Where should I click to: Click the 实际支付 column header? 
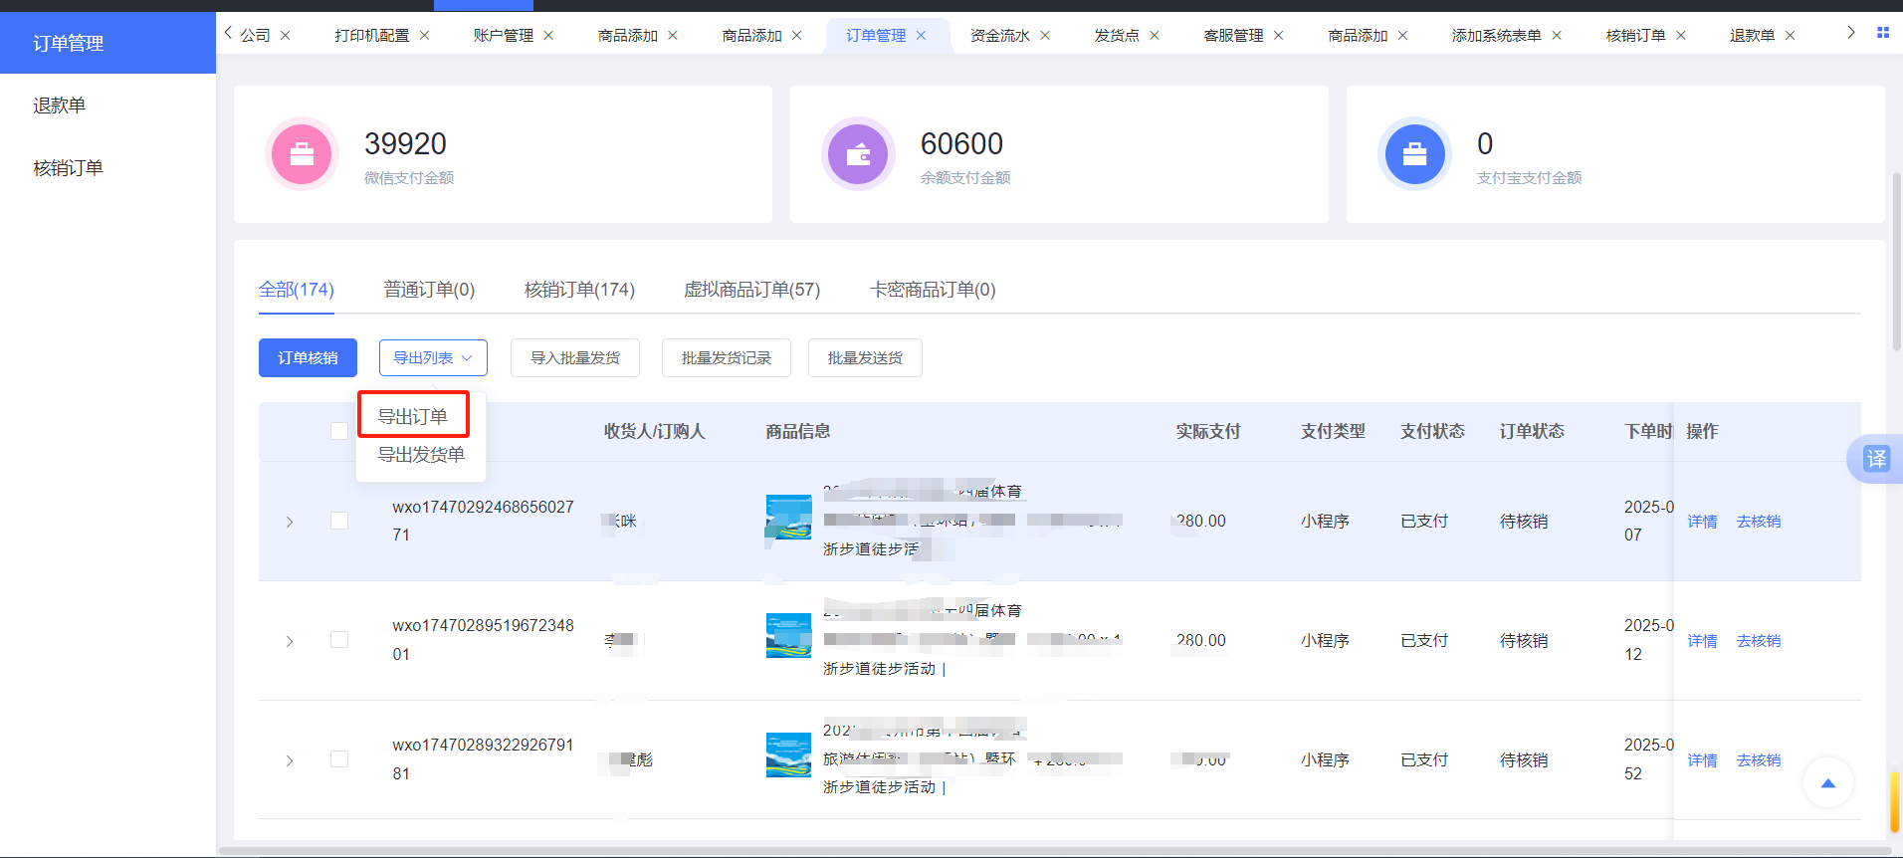1208,431
